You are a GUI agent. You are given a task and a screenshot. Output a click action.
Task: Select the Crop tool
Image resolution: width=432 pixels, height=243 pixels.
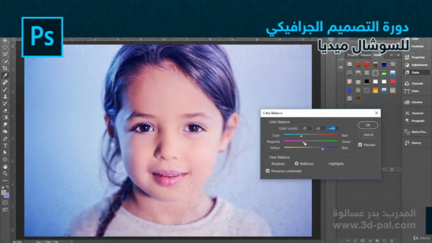[x=5, y=68]
